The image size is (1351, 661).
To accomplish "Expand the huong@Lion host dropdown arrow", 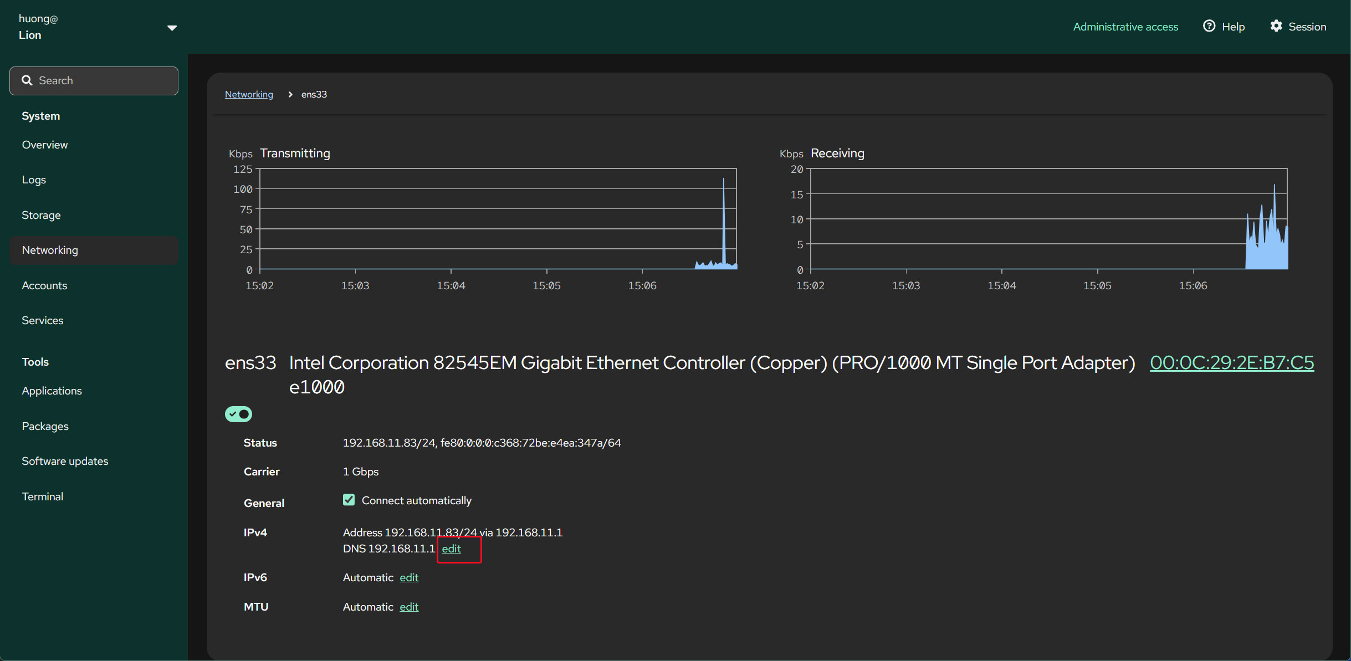I will (x=172, y=28).
